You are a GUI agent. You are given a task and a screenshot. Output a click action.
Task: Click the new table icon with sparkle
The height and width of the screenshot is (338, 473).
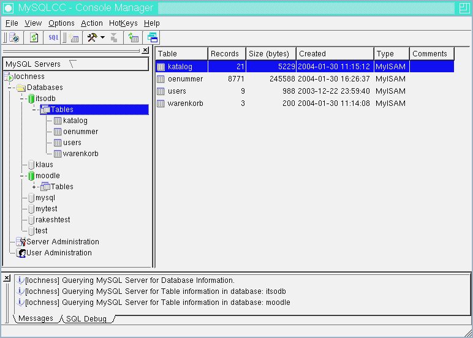tap(74, 38)
